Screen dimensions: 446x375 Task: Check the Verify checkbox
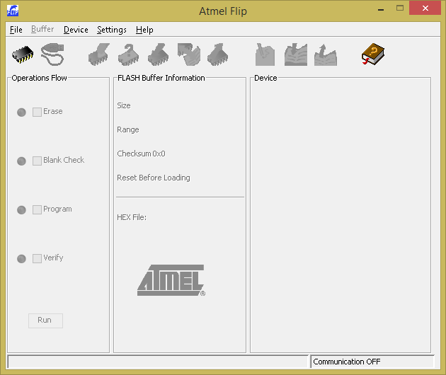click(38, 258)
